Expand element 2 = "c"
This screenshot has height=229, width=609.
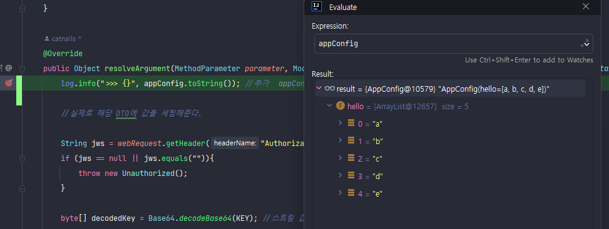coord(340,158)
